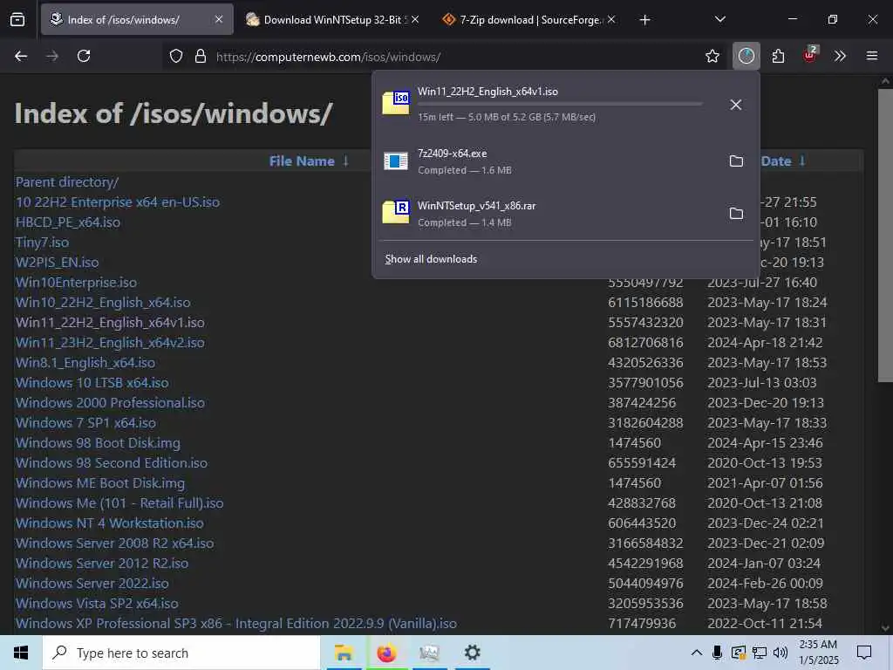This screenshot has height=670, width=893.
Task: Open tracking protection shield icon
Action: 176,57
